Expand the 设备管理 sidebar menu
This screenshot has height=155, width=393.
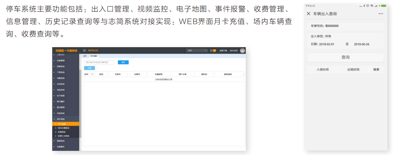coord(61,60)
